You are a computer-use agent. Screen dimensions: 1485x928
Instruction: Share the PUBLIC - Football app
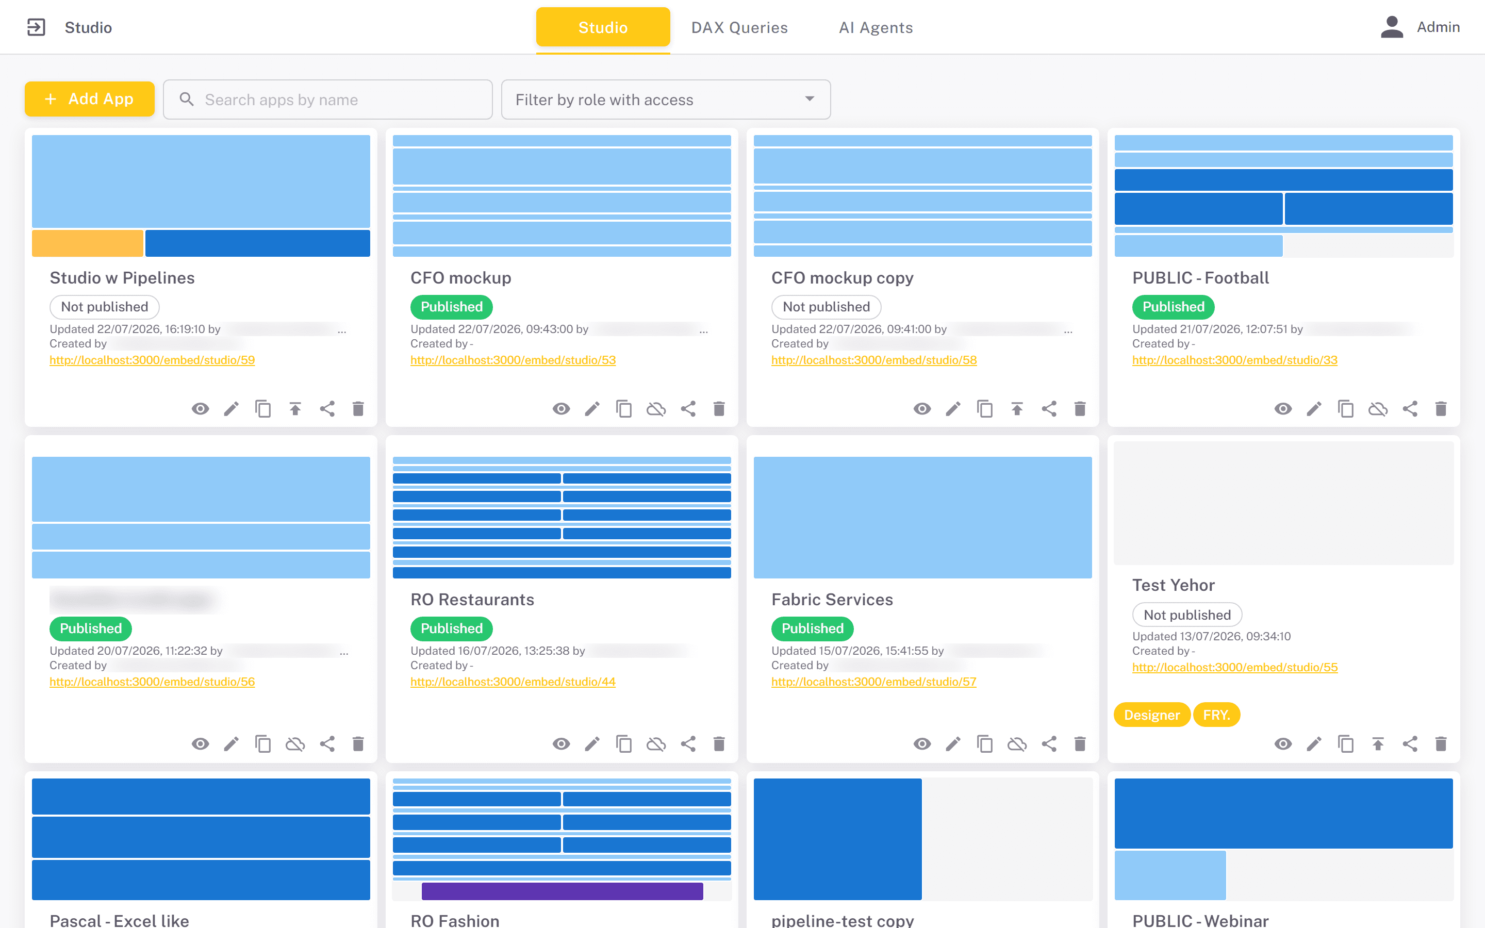[x=1410, y=409]
